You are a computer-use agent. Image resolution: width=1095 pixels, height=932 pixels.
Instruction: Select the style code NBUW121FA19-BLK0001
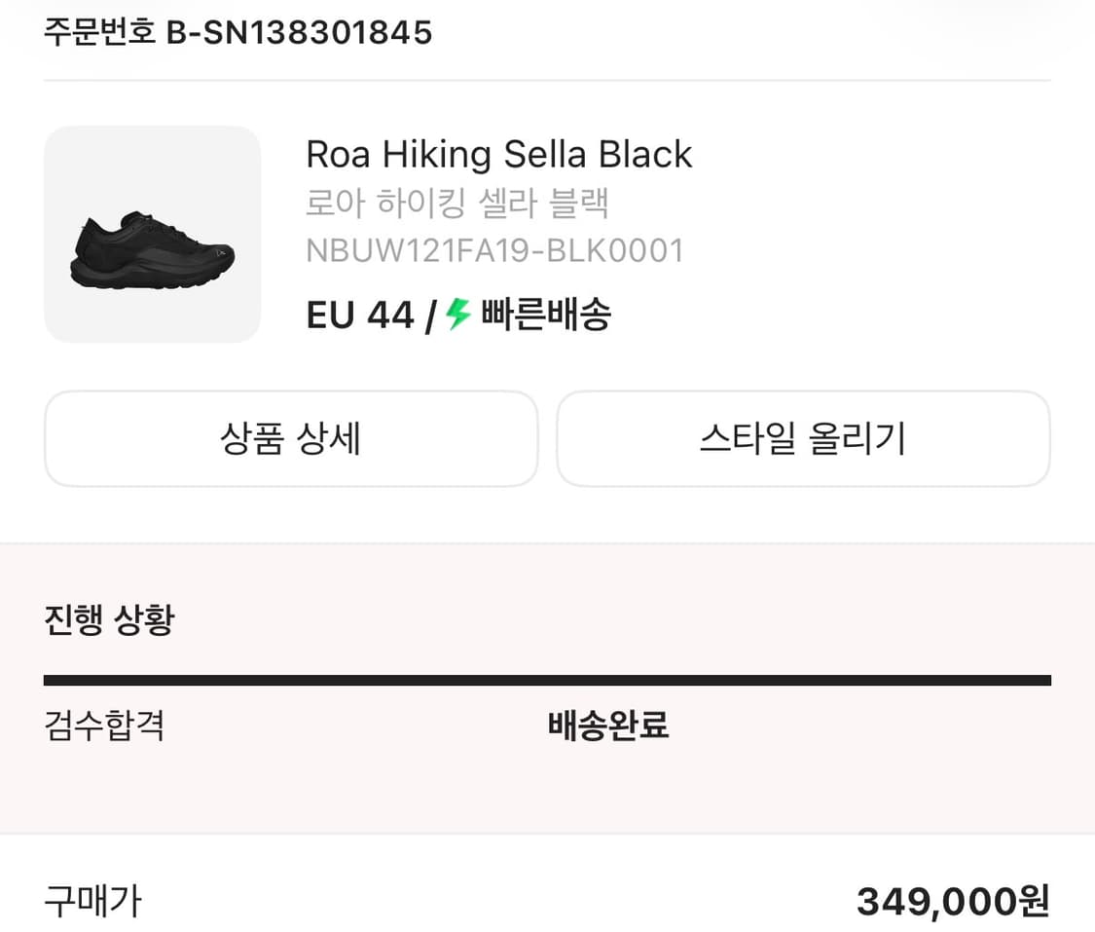click(x=494, y=250)
